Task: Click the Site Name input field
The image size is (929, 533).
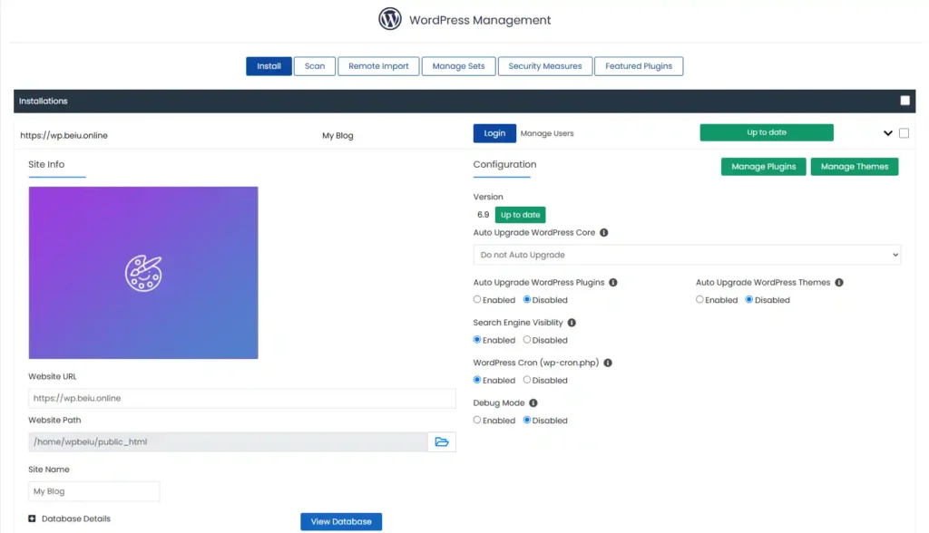Action: [x=94, y=491]
